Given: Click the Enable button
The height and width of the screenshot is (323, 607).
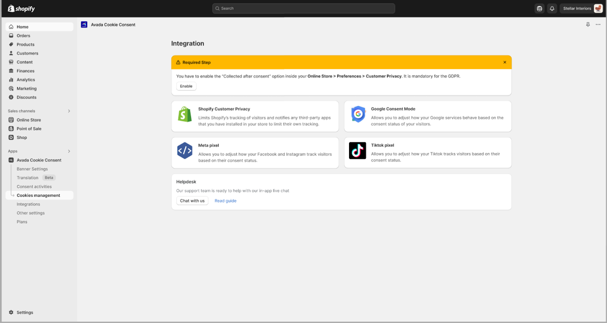Looking at the screenshot, I should (186, 86).
